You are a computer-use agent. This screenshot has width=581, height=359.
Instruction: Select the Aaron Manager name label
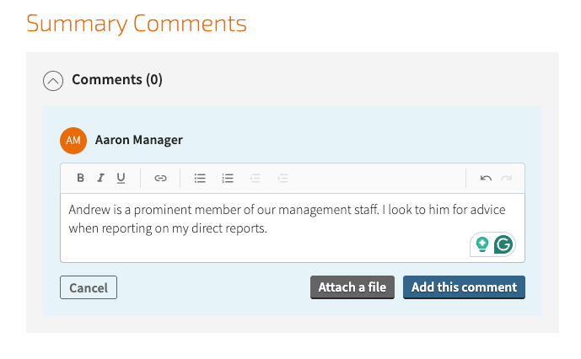(x=139, y=140)
